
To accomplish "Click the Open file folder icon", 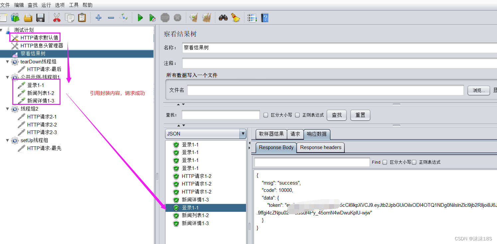I will point(28,18).
